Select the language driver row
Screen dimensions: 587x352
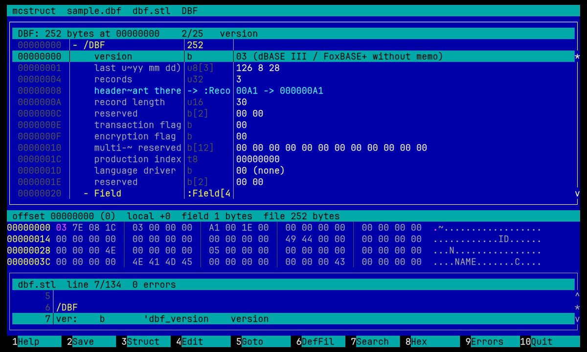point(293,171)
